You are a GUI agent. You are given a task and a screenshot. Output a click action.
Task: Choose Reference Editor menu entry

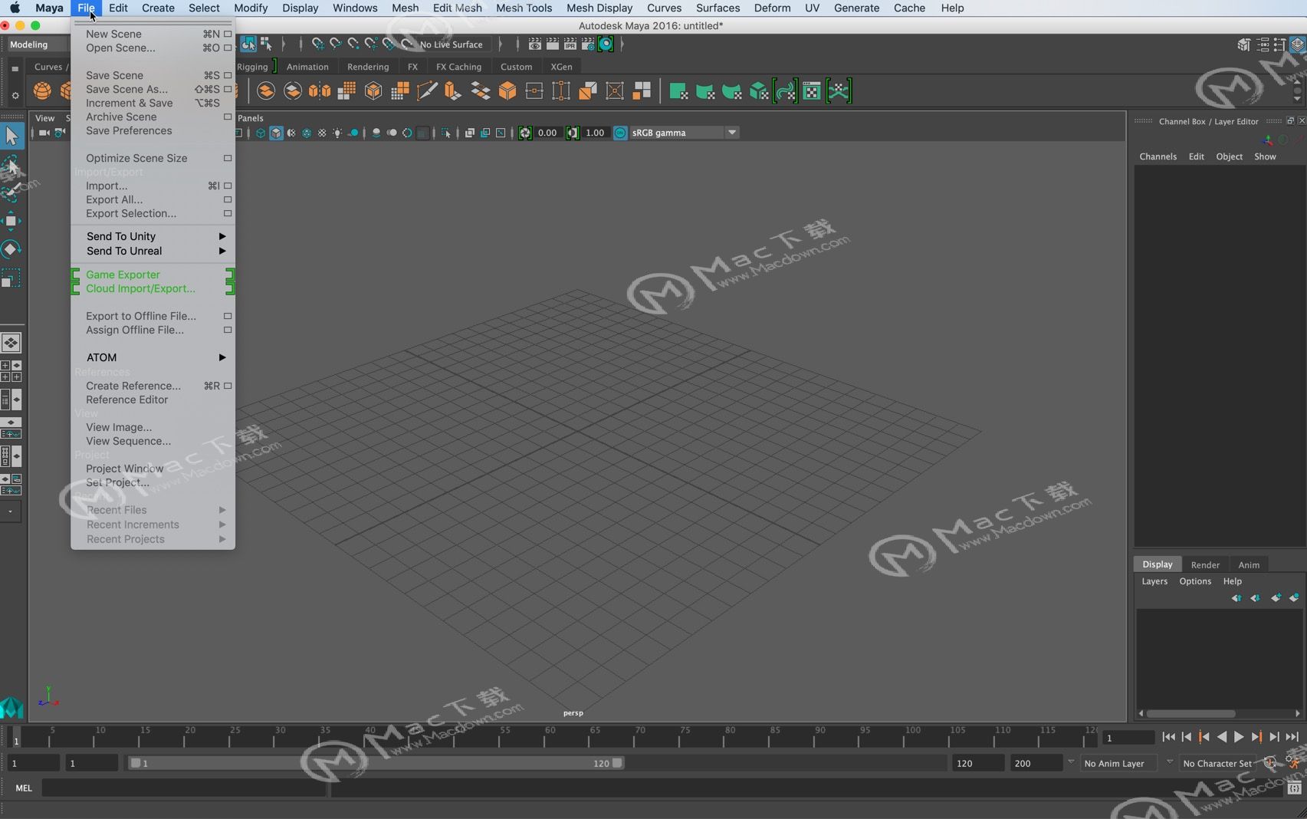click(153, 400)
